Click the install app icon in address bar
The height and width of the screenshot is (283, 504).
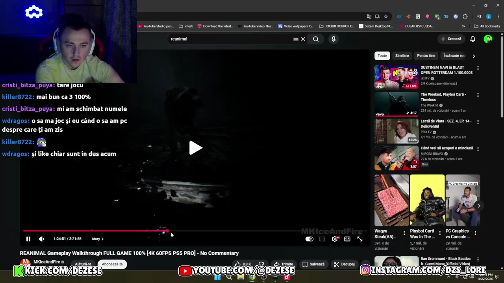(377, 17)
